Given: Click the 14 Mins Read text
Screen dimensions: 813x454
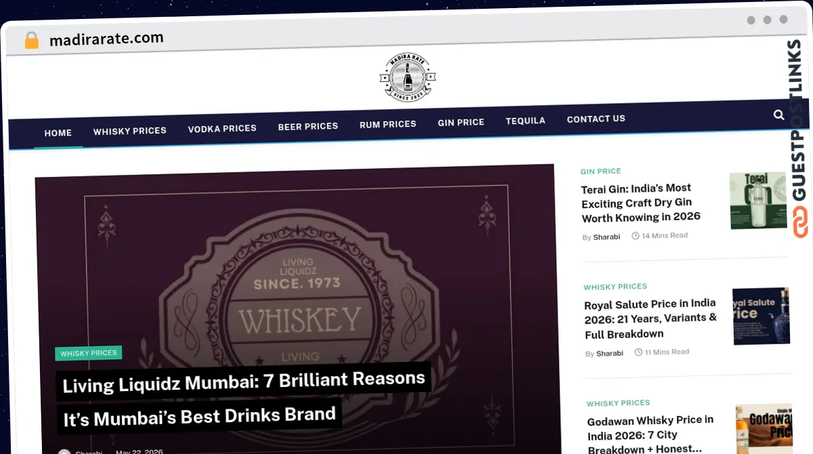Looking at the screenshot, I should click(665, 236).
